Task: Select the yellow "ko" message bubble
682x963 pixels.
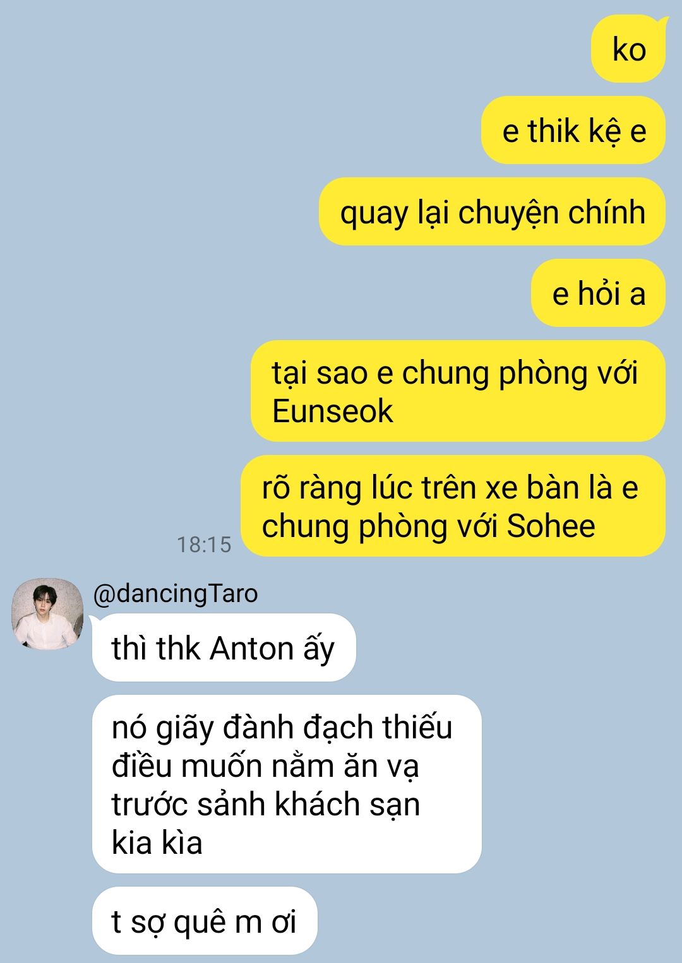Action: 628,49
